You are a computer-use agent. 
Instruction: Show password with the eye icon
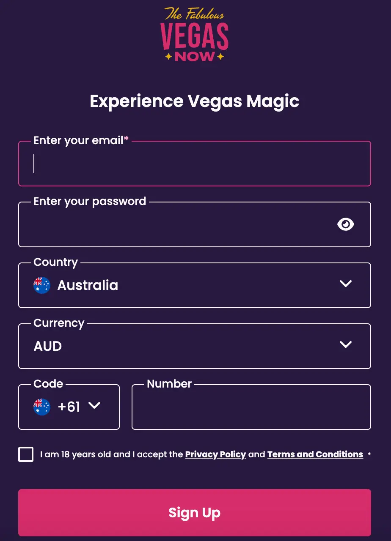point(345,224)
